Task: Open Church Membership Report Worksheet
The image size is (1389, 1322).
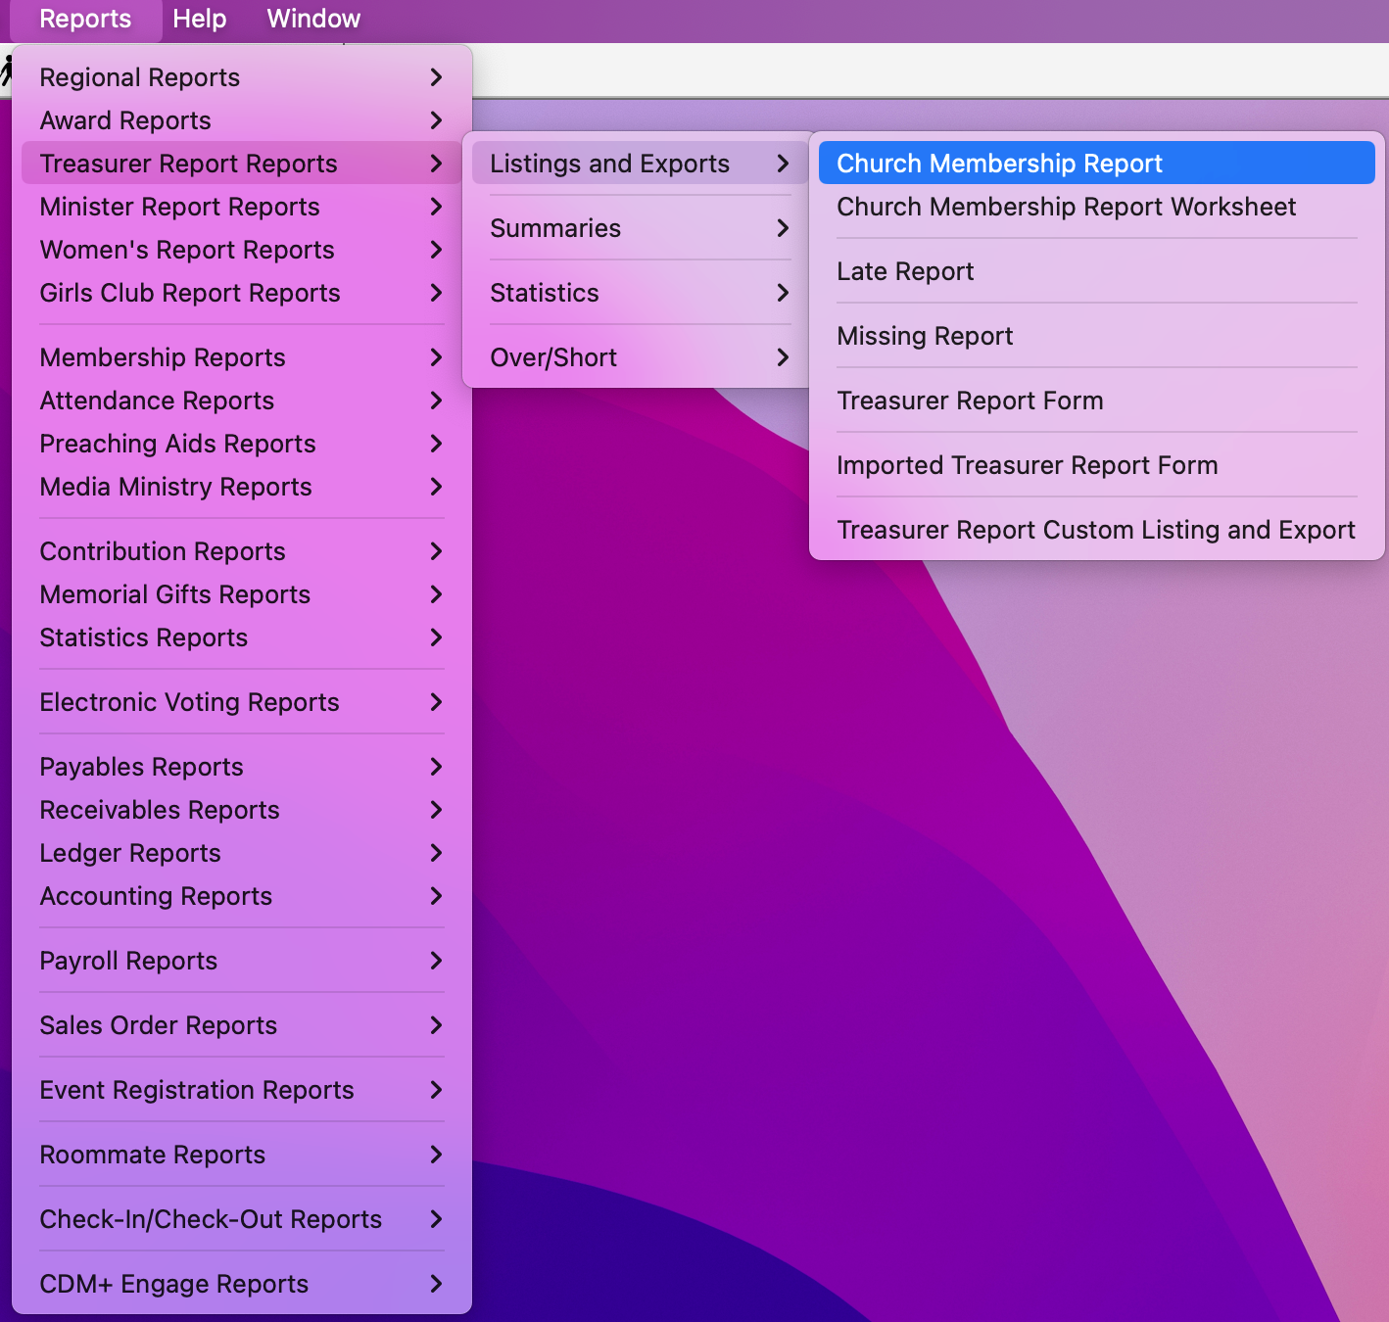Action: (x=1066, y=207)
